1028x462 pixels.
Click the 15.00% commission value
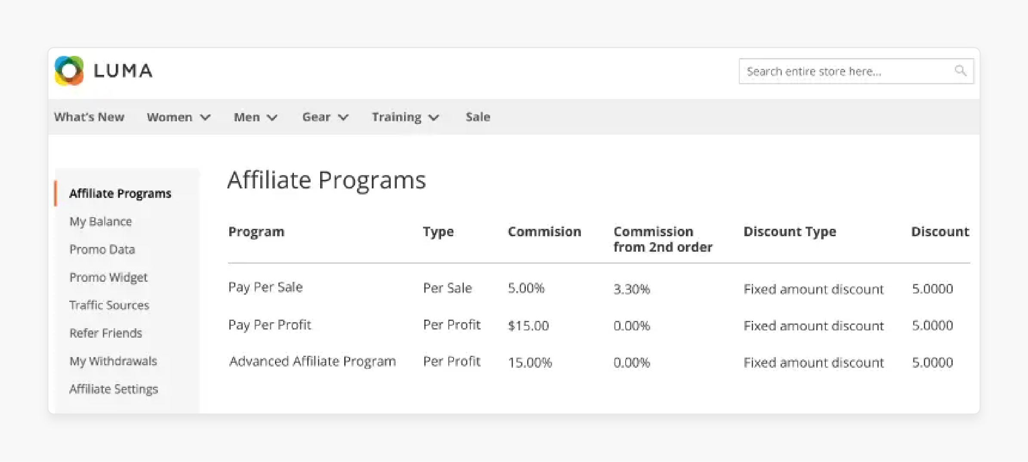(x=530, y=363)
